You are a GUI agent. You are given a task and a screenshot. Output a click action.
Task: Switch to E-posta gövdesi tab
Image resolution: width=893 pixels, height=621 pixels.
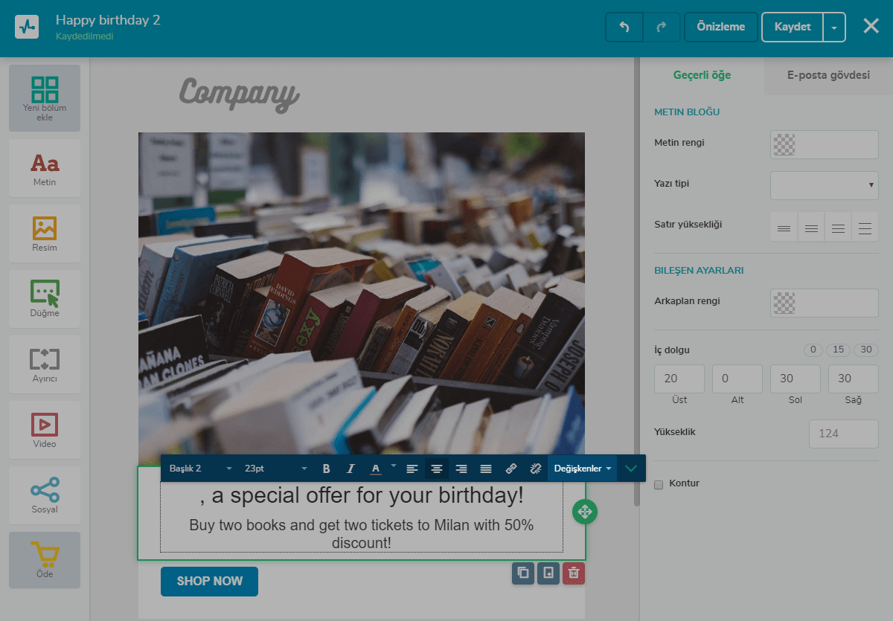click(828, 75)
